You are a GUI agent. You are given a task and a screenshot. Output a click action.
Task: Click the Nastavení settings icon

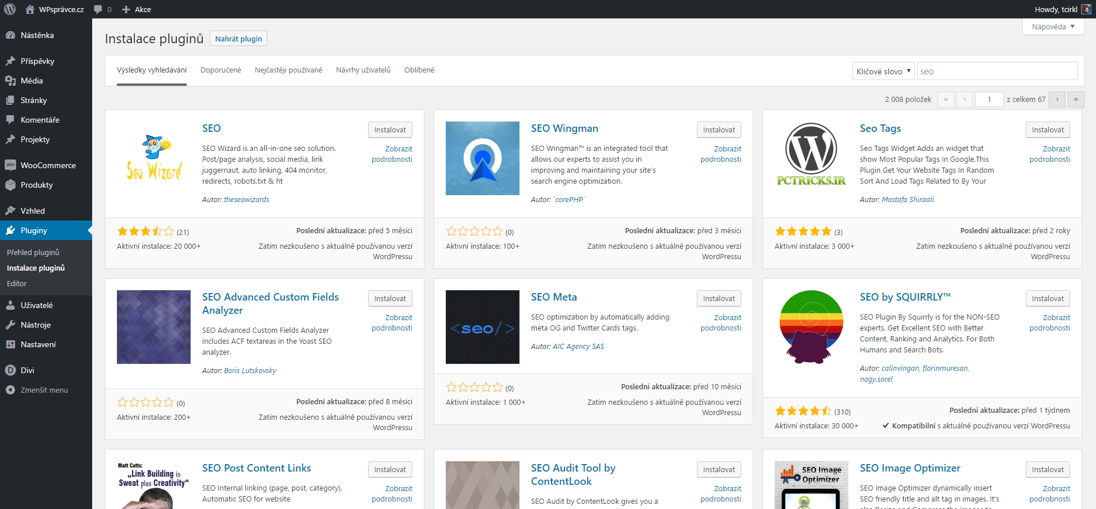(x=10, y=344)
